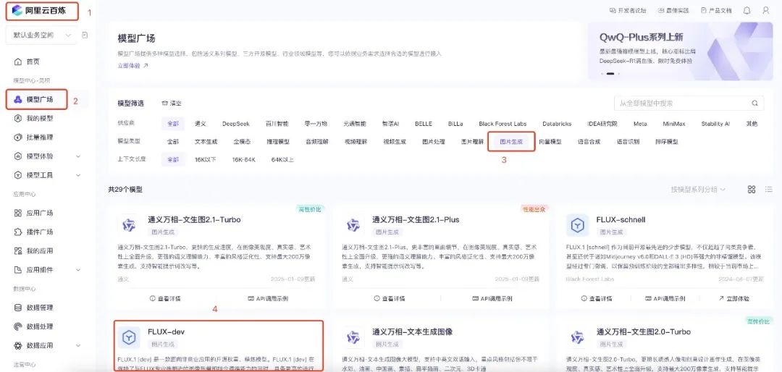Click 清空 to clear filters
782x372 pixels.
pos(172,103)
